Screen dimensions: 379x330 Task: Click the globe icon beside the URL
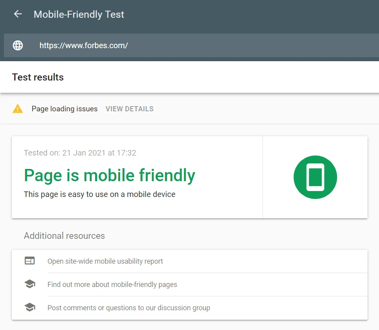18,45
